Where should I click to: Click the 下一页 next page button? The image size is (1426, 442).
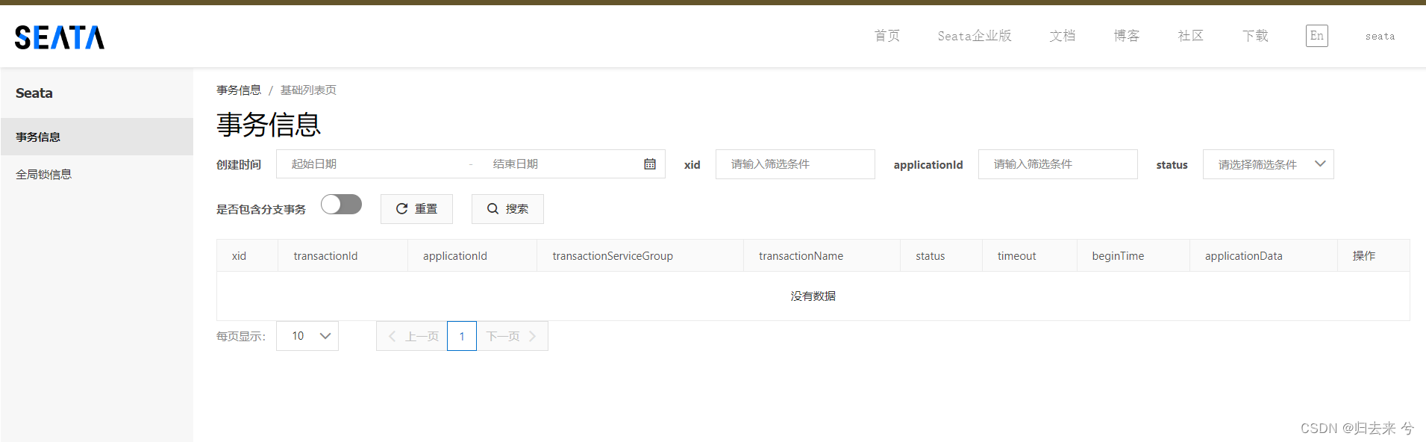(512, 336)
